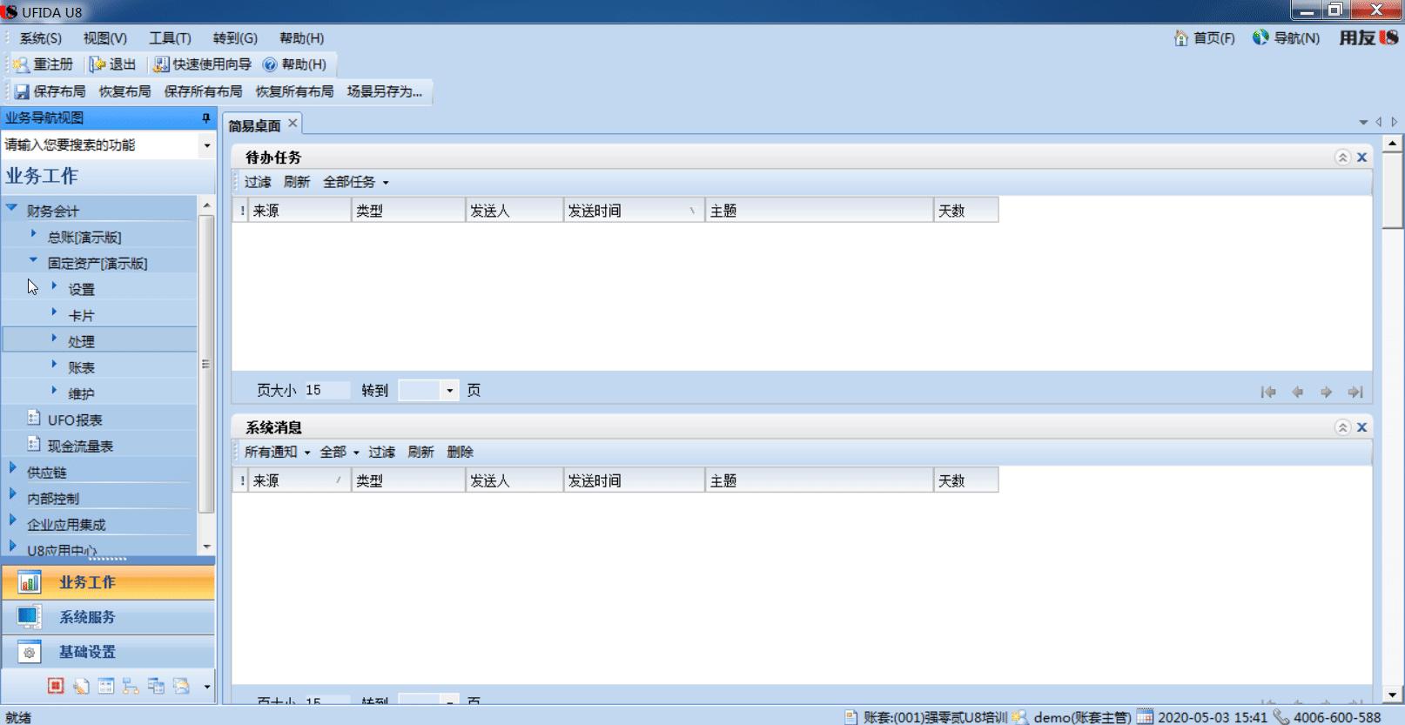The height and width of the screenshot is (725, 1405).
Task: Open the 系统(S) menu
Action: (41, 38)
